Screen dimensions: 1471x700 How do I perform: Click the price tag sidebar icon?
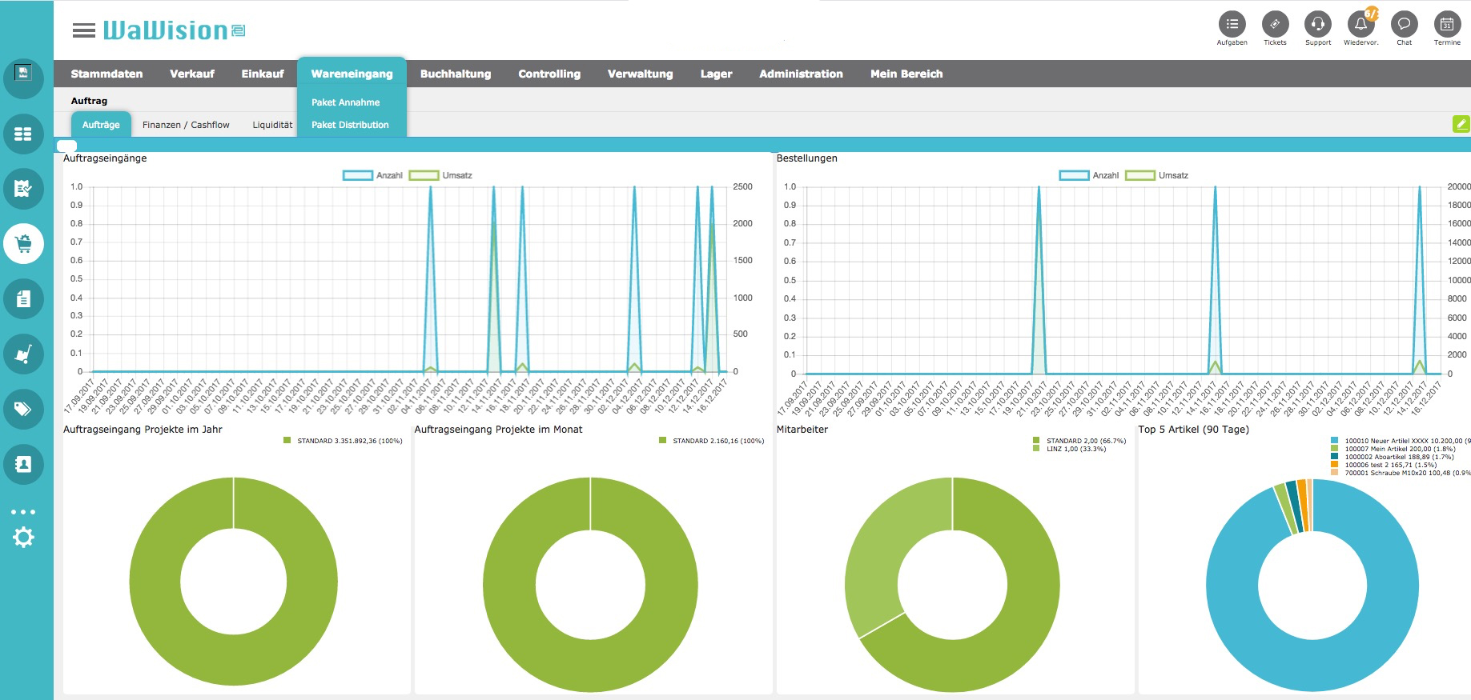click(x=23, y=409)
